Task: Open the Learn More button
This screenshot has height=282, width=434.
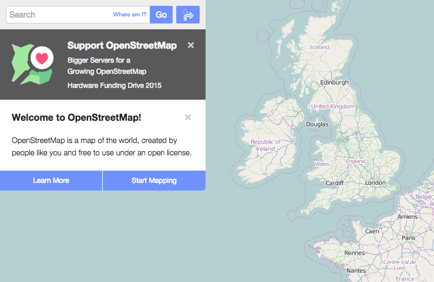Action: click(x=51, y=181)
